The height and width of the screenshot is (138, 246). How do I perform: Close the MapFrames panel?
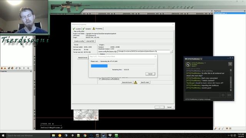(x=244, y=11)
